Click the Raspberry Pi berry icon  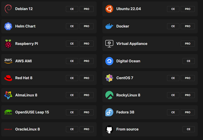(8, 44)
